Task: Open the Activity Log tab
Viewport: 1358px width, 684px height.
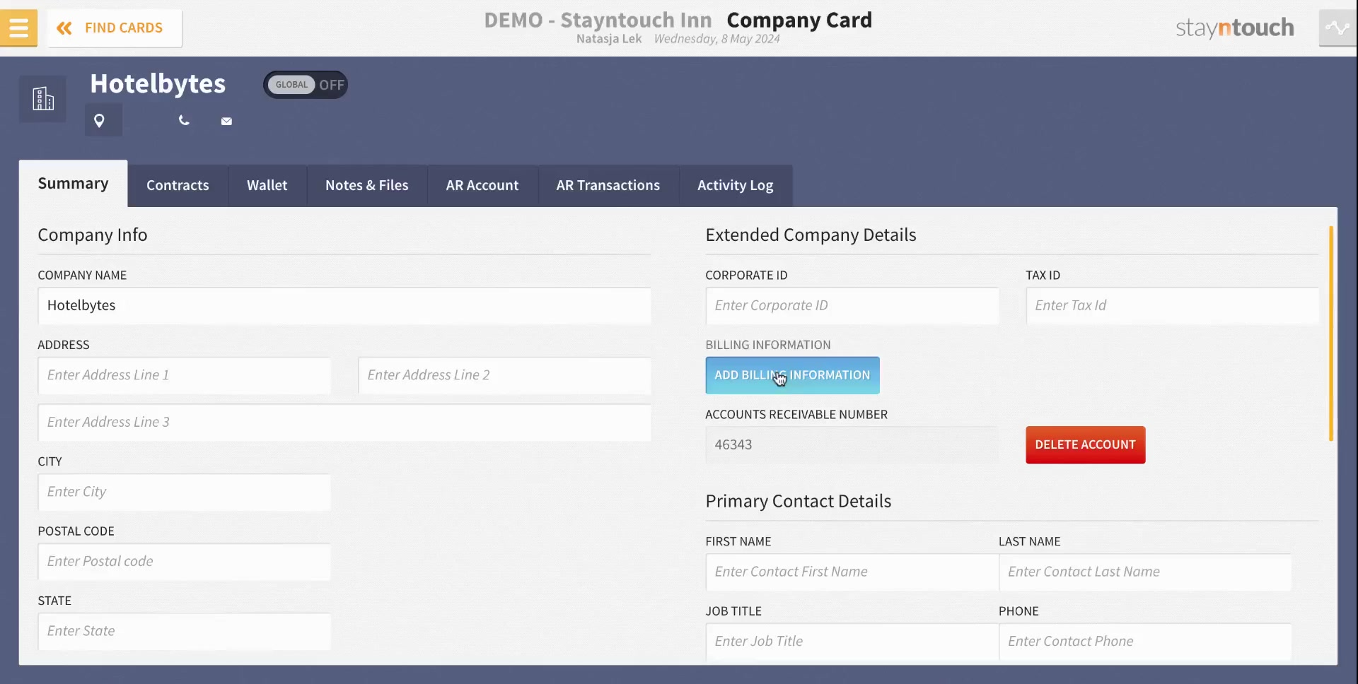Action: pyautogui.click(x=736, y=186)
